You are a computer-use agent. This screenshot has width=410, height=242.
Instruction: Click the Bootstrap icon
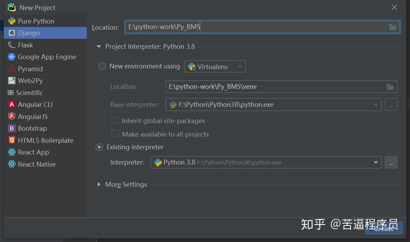[12, 128]
